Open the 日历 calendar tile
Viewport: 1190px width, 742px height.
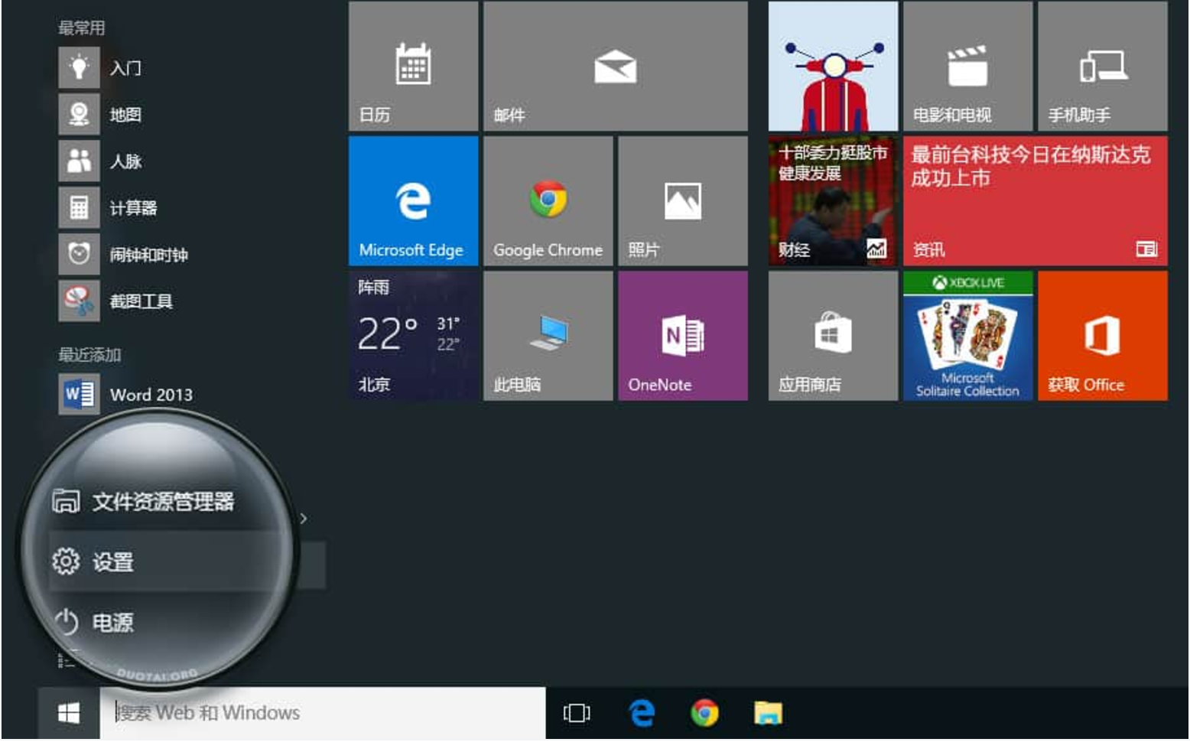coord(413,67)
